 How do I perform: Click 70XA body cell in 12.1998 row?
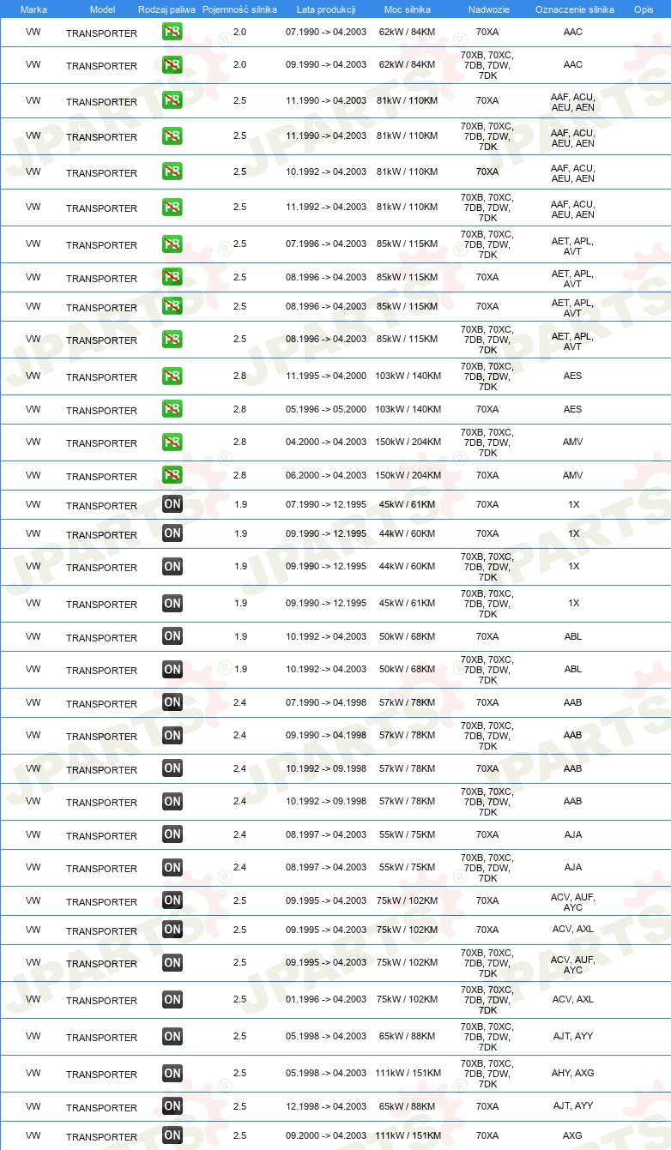point(487,1106)
